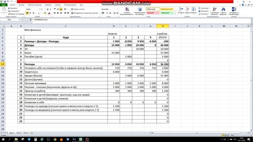
Task: Apply the Normal (Обычный) cell style
Action: (x=153, y=9)
